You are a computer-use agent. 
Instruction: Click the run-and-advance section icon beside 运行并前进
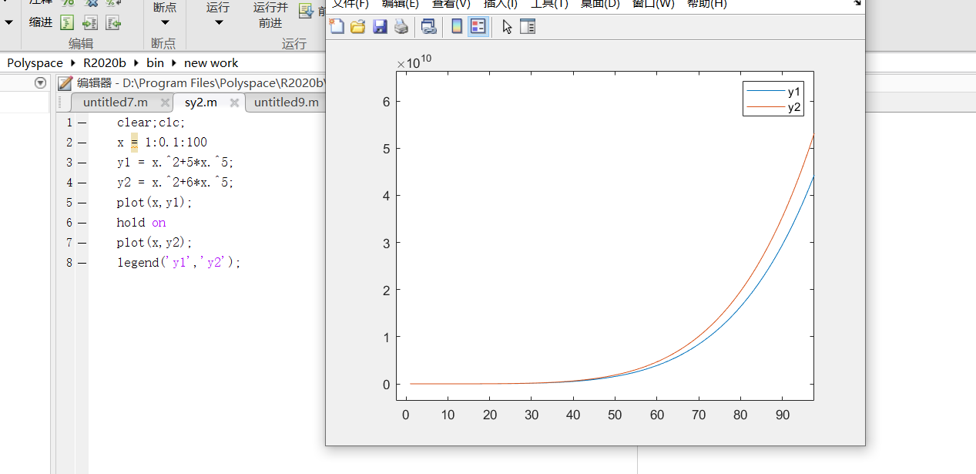point(306,11)
